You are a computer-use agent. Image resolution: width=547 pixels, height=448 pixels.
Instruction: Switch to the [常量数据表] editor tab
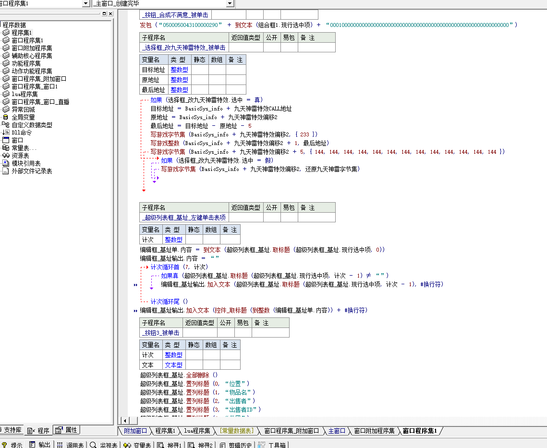coord(237,431)
